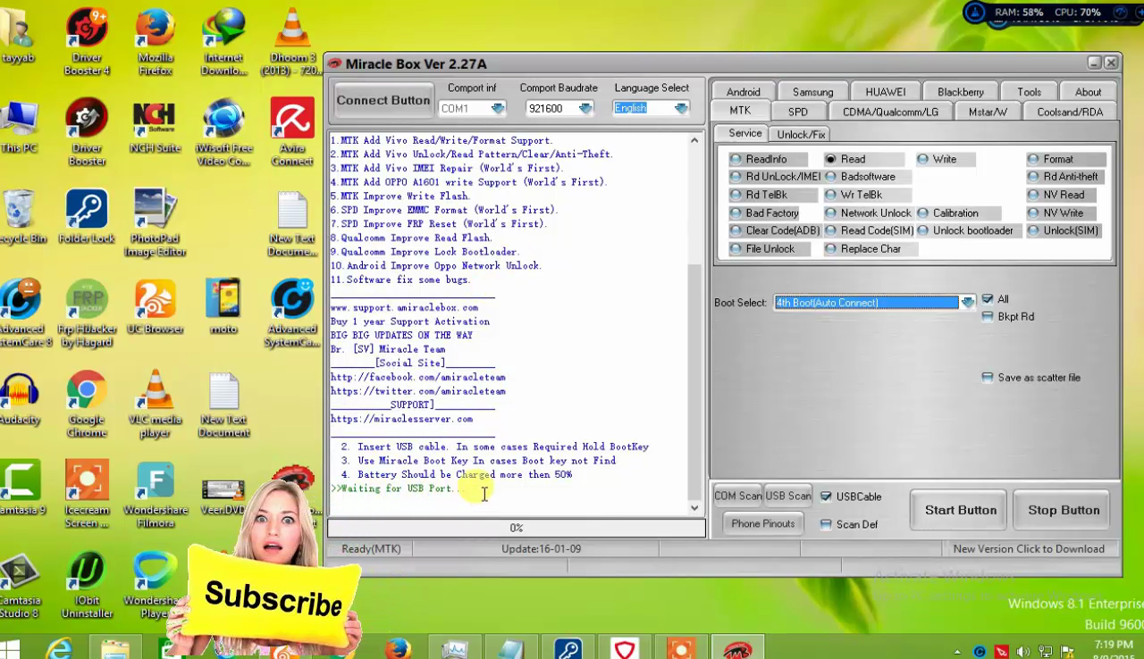Open the Tools tab
Image resolution: width=1144 pixels, height=659 pixels.
pyautogui.click(x=1029, y=92)
